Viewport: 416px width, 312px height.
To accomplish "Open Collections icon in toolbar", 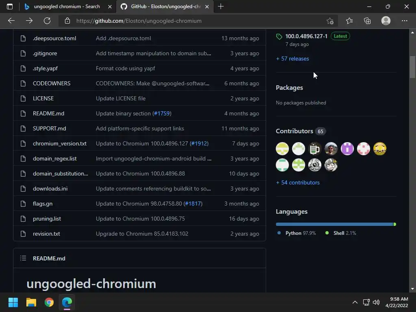I will pos(367,21).
